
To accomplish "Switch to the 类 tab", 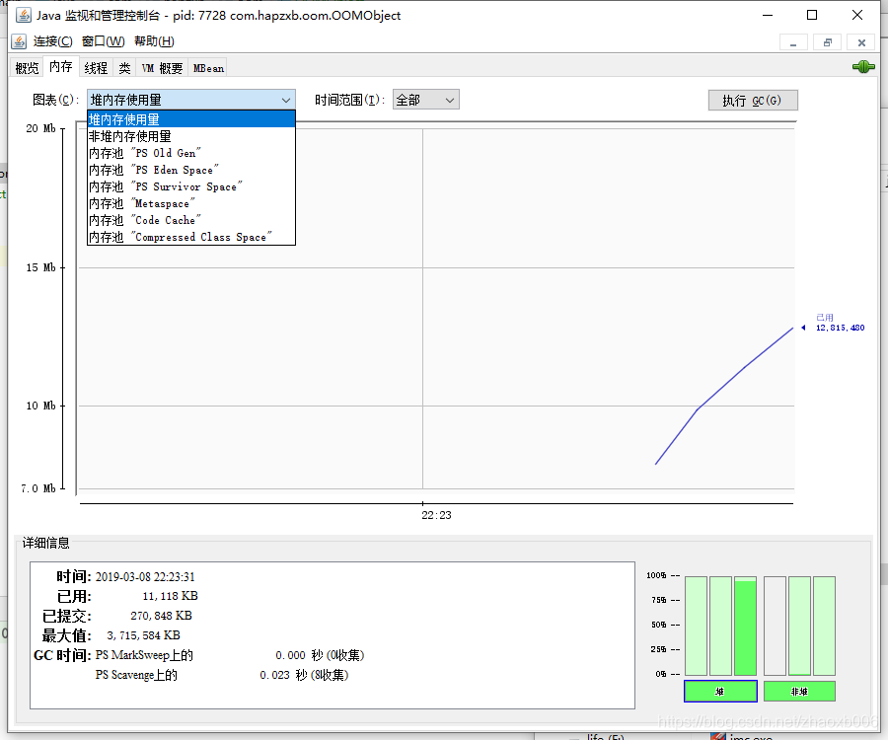I will click(x=124, y=68).
